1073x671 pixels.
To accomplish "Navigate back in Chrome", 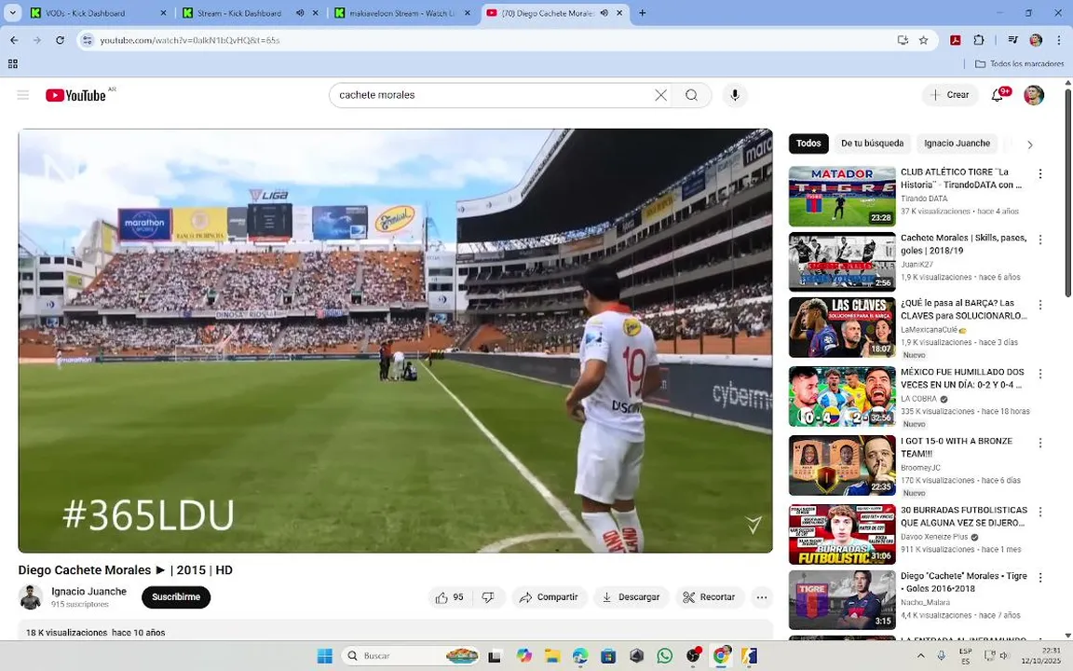I will tap(14, 40).
